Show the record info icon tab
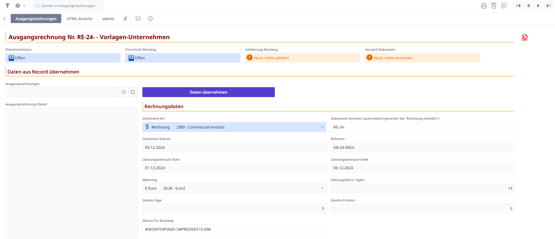Screen dimensions: 555x239 (150, 19)
